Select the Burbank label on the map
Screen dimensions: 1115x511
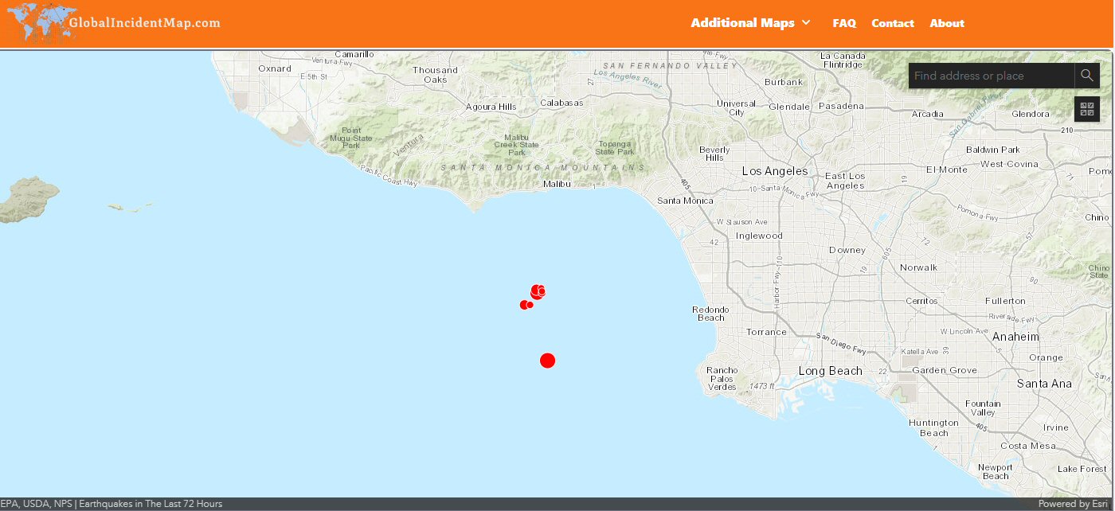coord(784,82)
